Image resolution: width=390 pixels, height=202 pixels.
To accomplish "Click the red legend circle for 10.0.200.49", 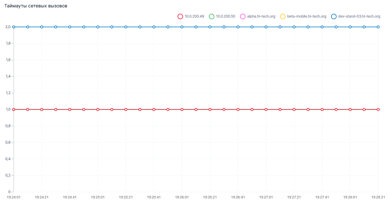I will coord(180,16).
